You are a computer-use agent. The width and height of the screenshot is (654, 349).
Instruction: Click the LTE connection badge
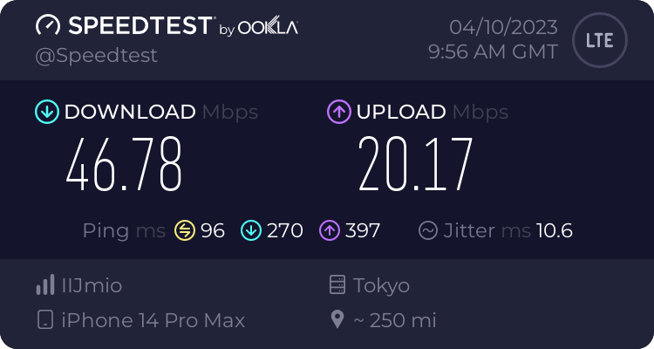pyautogui.click(x=600, y=40)
